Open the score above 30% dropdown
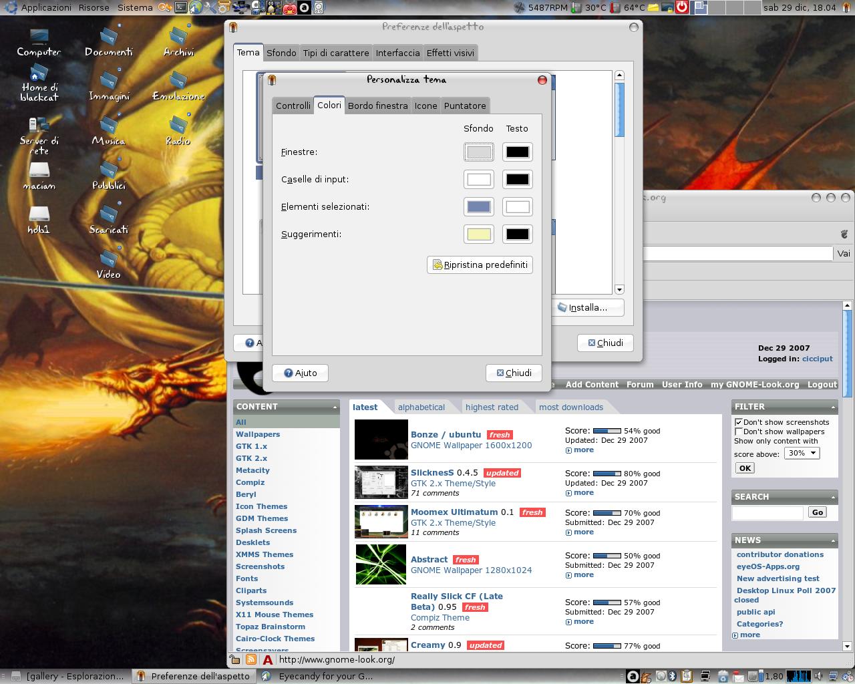This screenshot has height=684, width=855. pos(802,453)
